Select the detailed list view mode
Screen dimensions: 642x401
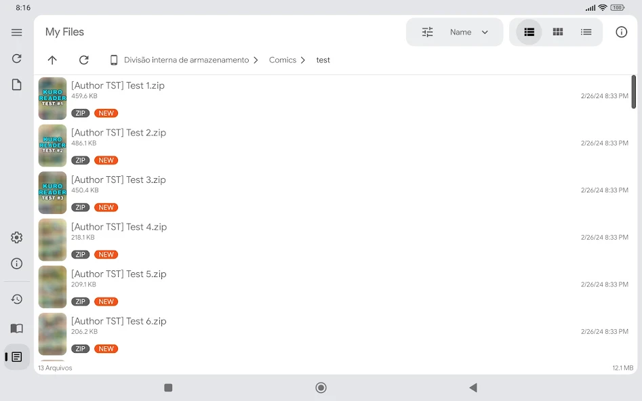(529, 32)
